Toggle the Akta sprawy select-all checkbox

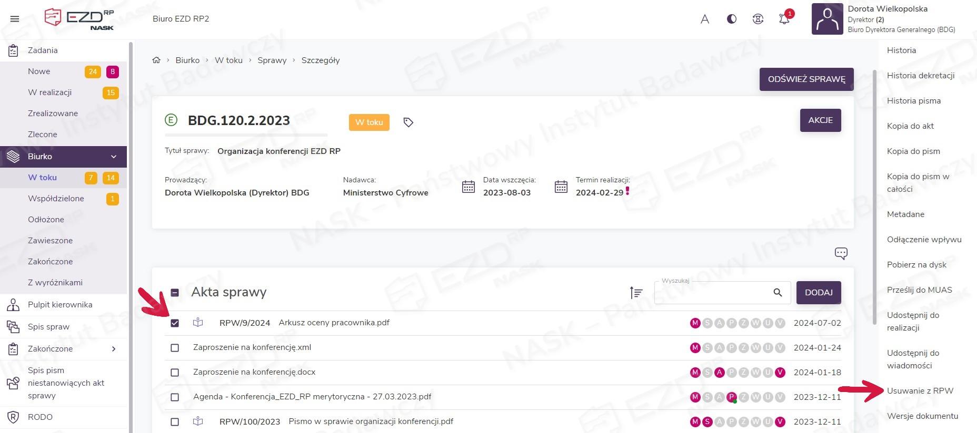(175, 293)
